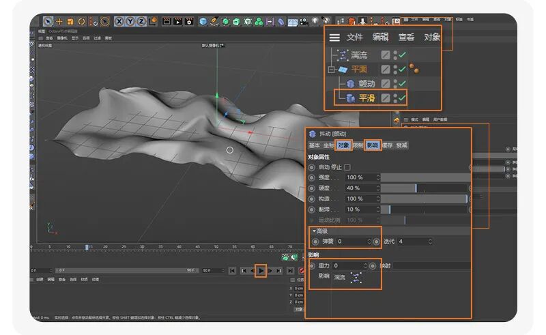Adjust the 硬度 40% slider
546x335 pixels.
pyautogui.click(x=424, y=188)
